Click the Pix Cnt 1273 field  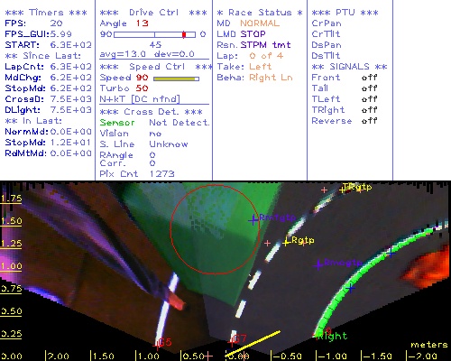point(137,174)
